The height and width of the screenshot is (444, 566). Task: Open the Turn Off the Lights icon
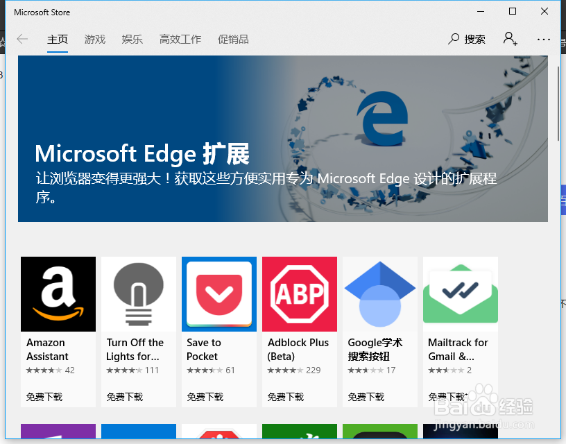pyautogui.click(x=139, y=294)
